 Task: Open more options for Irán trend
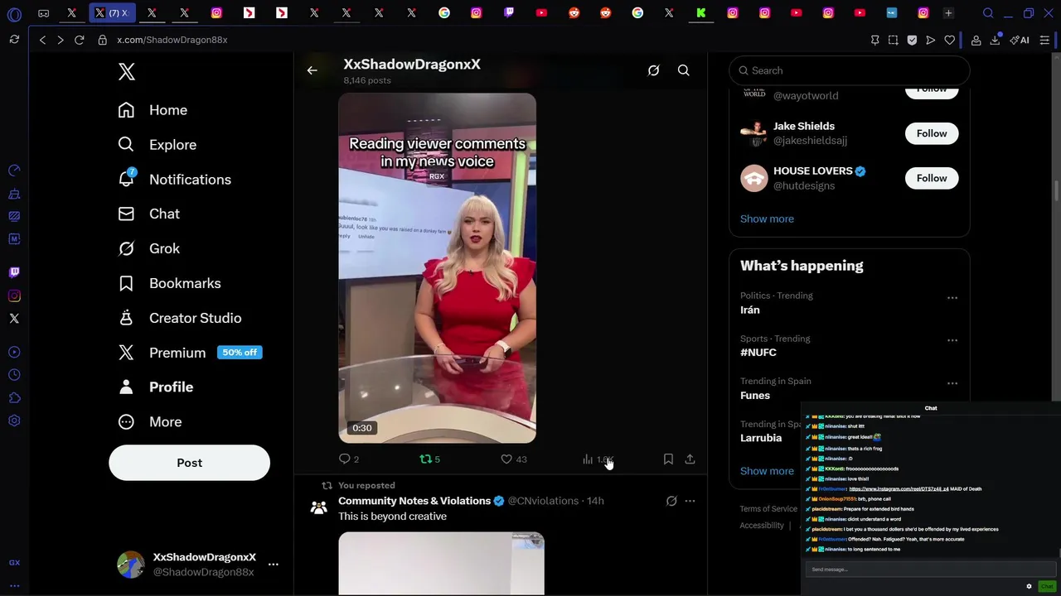tap(952, 298)
